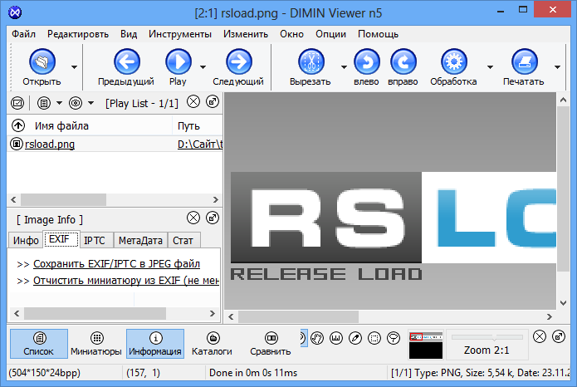This screenshot has height=387, width=577.
Task: Undock the zoom navigator panel
Action: [x=559, y=336]
